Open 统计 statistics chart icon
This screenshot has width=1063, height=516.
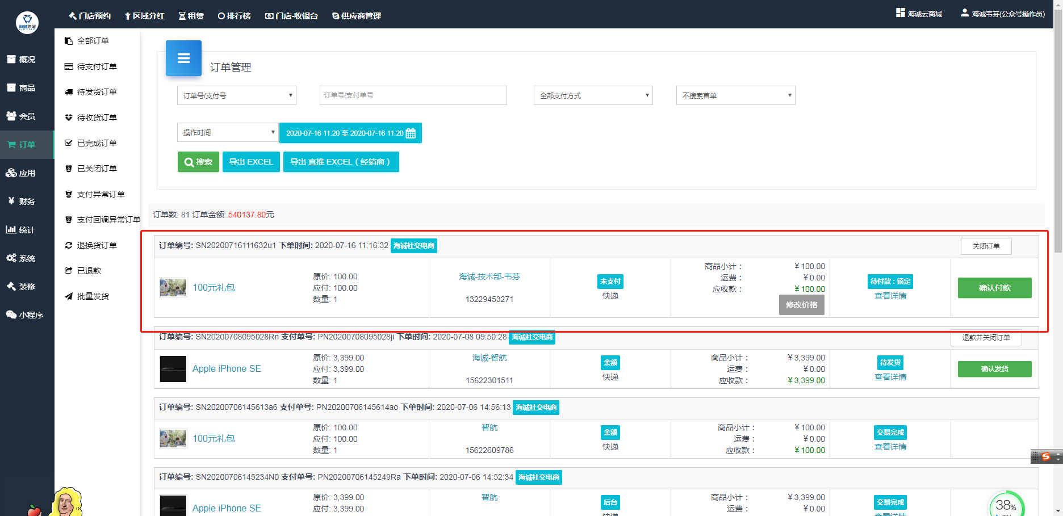pyautogui.click(x=11, y=229)
